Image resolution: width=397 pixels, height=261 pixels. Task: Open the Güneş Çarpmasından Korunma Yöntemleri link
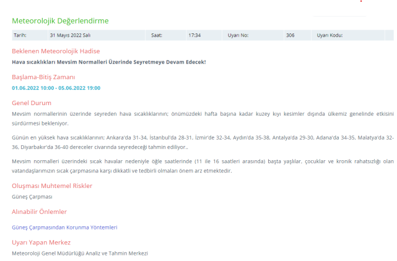64,227
